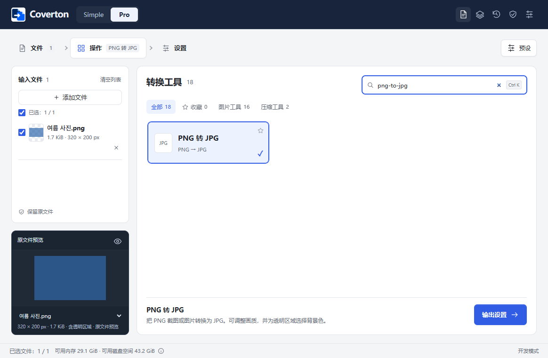Screen dimensions: 548x358
Task: Switch to Pro mode
Action: click(x=124, y=15)
